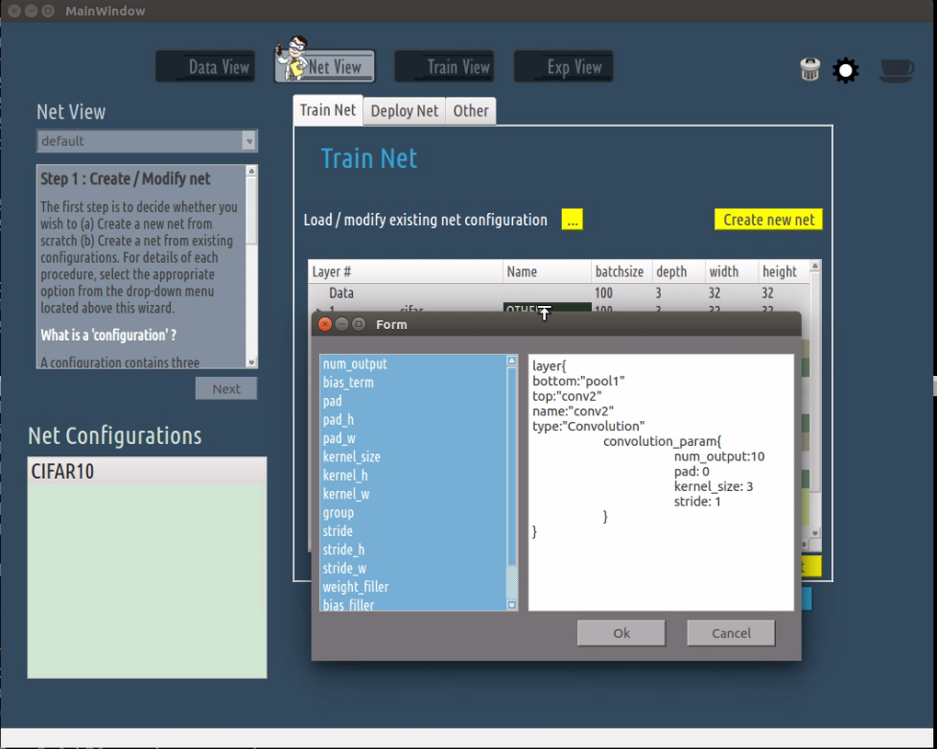Viewport: 937px width, 749px height.
Task: Open the Data View section
Action: (x=206, y=67)
